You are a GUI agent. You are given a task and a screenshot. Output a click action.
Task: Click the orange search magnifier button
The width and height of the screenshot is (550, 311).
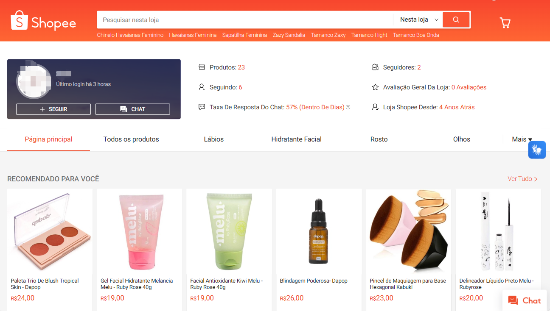tap(456, 19)
